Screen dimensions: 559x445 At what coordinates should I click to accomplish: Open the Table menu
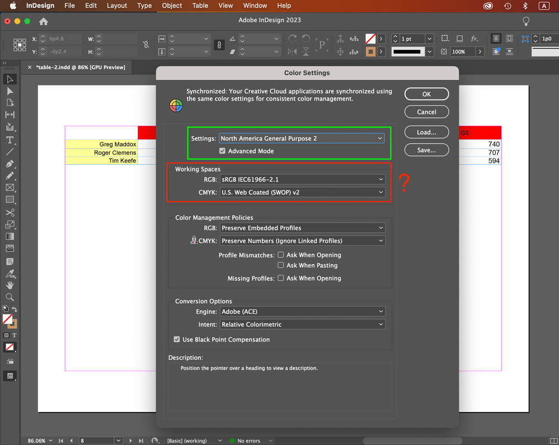tap(200, 6)
